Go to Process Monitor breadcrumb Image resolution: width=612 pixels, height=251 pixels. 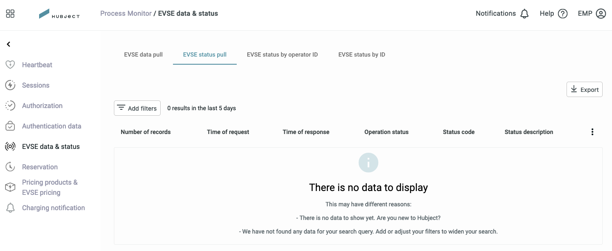(126, 14)
